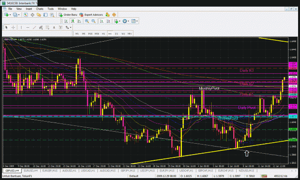300x180 pixels.
Task: Select the MN timeframe button
Action: coord(130,34)
